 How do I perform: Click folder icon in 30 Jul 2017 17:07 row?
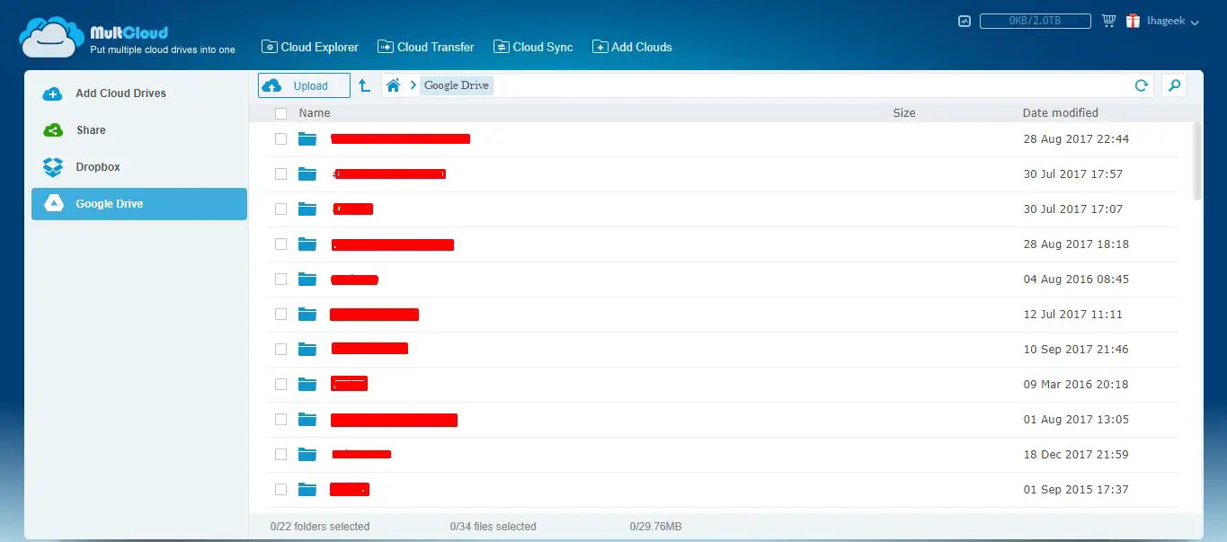(x=307, y=209)
